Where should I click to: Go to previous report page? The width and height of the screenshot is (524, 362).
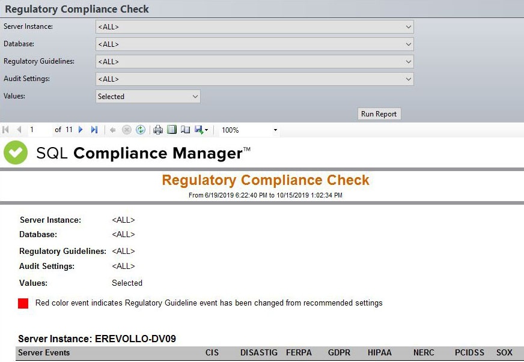coord(19,130)
